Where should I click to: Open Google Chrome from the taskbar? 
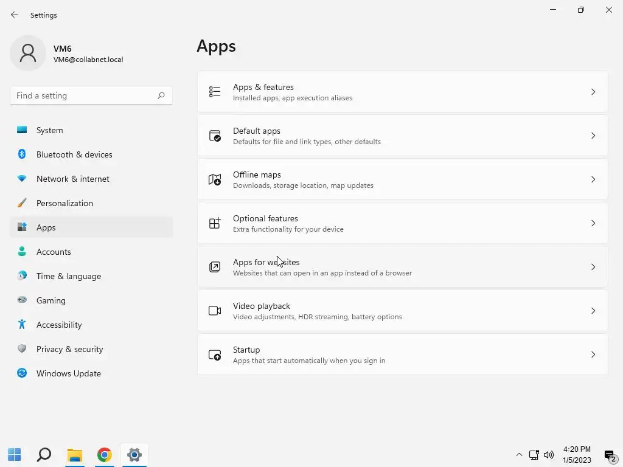105,455
